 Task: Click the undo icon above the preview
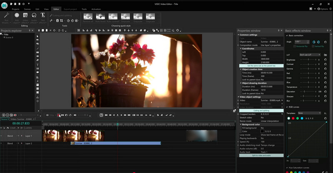point(59,30)
